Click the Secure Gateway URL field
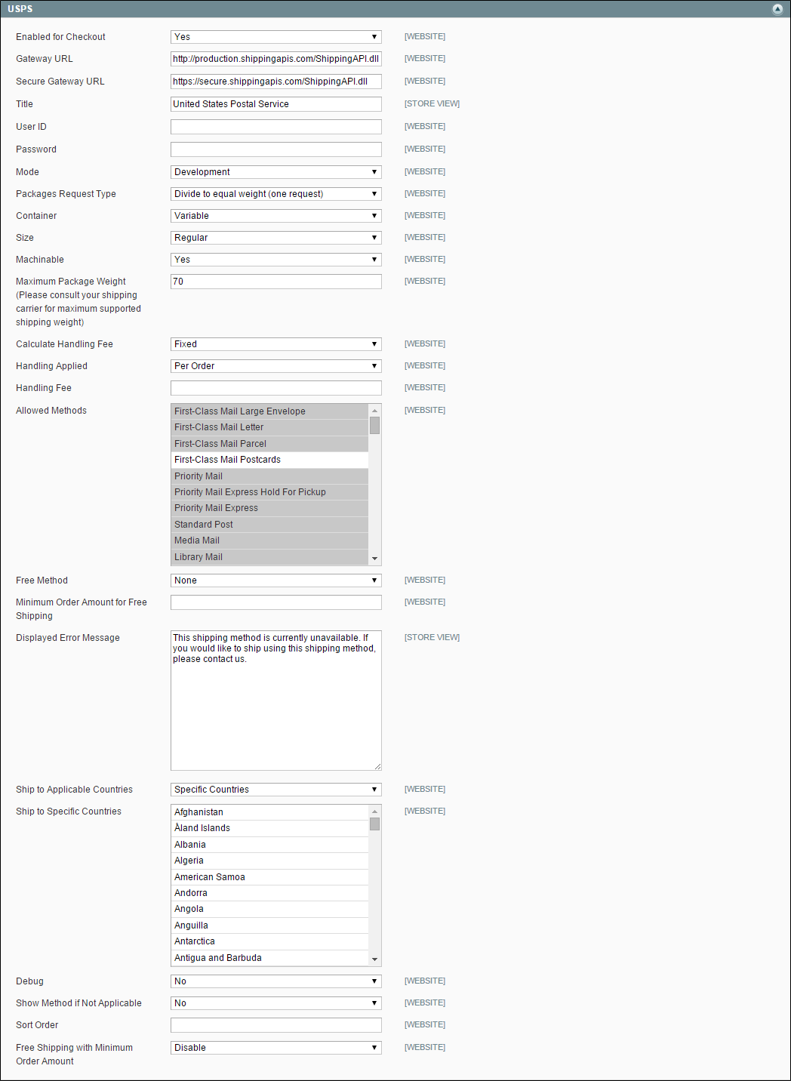The image size is (791, 1081). [276, 82]
